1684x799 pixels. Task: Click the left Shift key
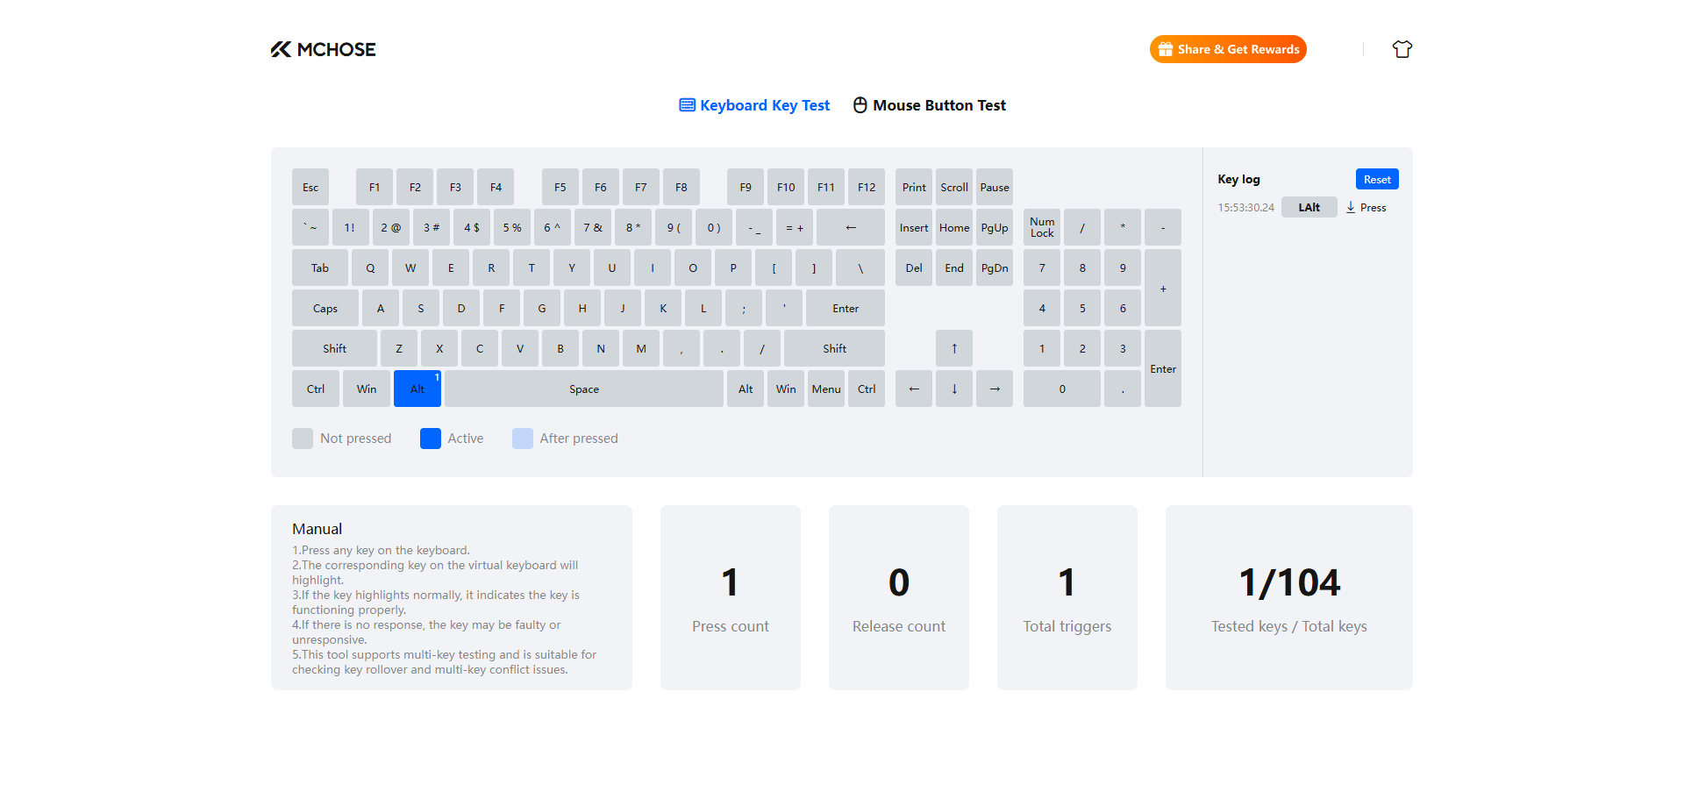334,348
